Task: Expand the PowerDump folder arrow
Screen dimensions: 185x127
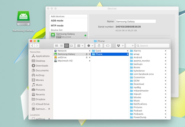Action: coord(166,117)
